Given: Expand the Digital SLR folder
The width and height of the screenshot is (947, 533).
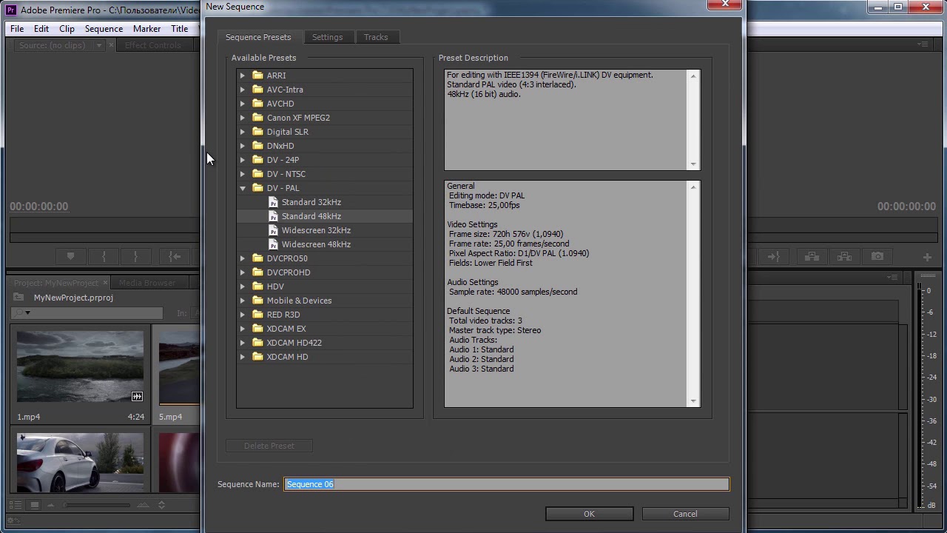Looking at the screenshot, I should click(x=243, y=132).
